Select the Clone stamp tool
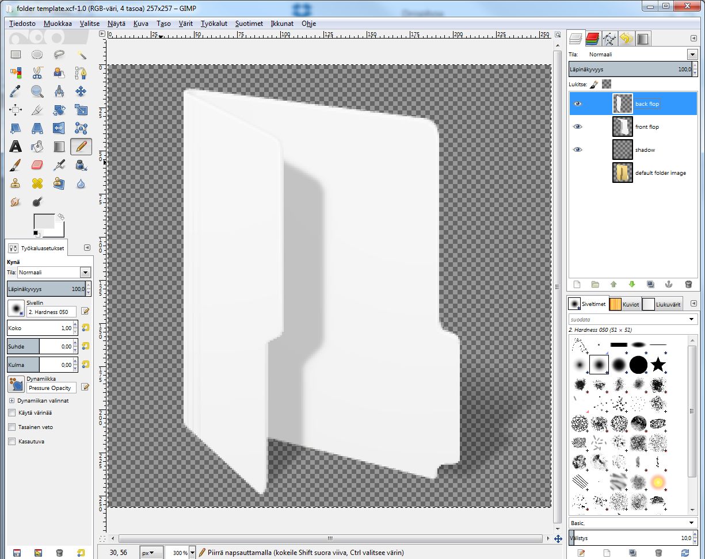The width and height of the screenshot is (705, 559). coord(15,183)
